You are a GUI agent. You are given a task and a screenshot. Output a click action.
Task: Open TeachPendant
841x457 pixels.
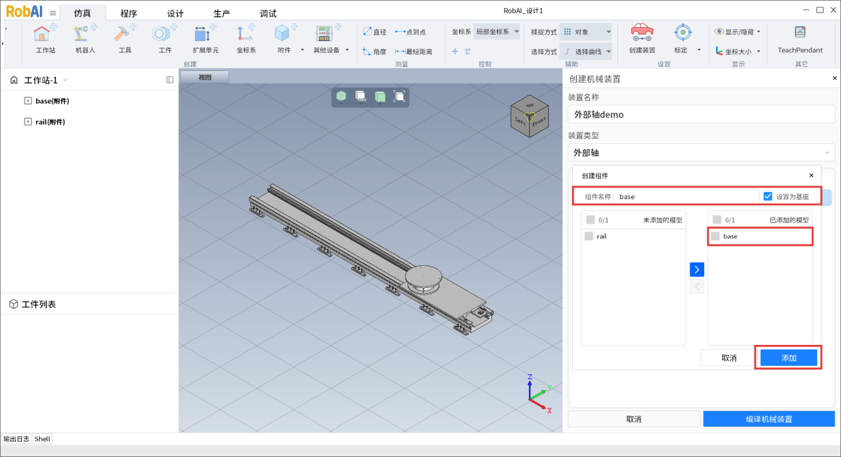coord(800,38)
